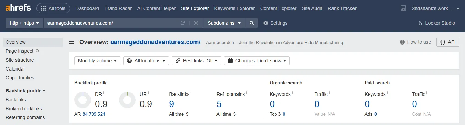Screen dimensions: 465x125
Task: Click the hamburger menu beside Overview
Action: (71, 42)
